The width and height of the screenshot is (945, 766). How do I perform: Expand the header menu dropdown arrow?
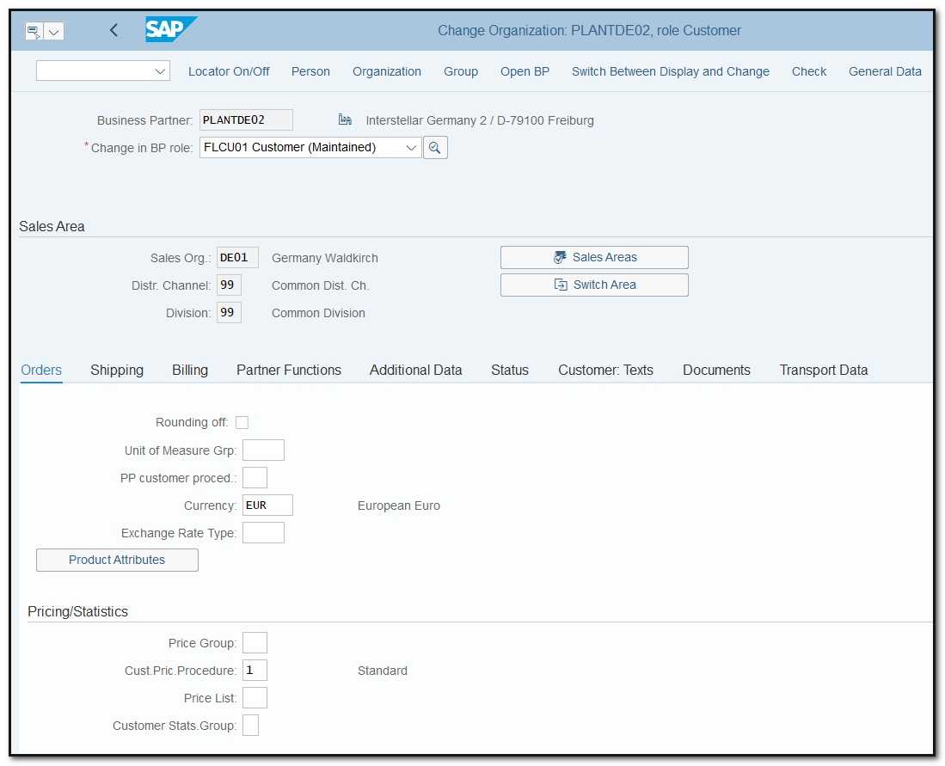pos(53,31)
